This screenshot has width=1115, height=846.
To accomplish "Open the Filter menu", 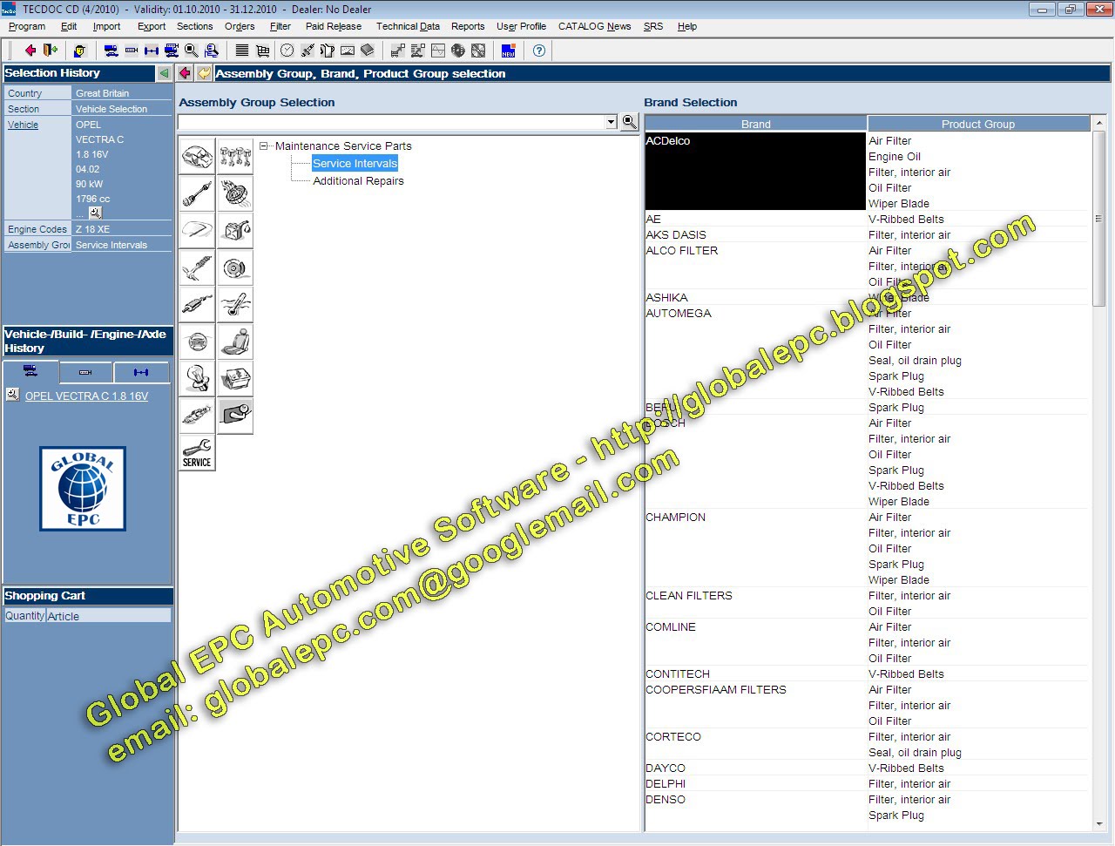I will (280, 27).
